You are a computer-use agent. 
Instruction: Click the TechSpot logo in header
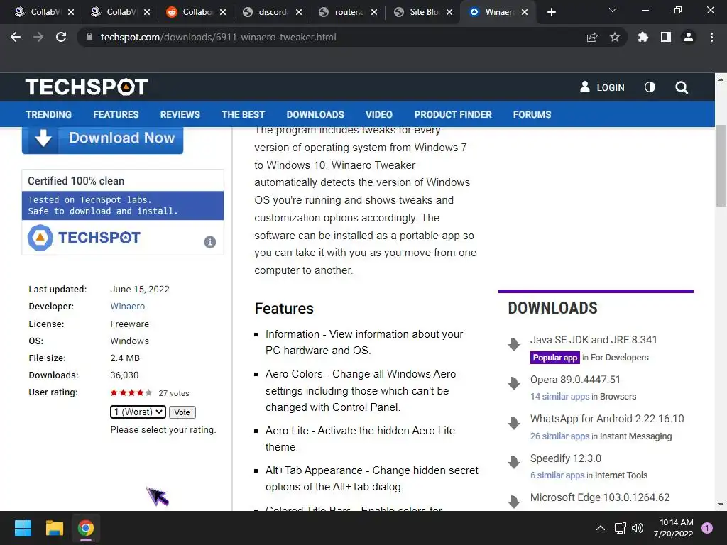[87, 87]
